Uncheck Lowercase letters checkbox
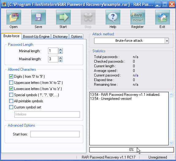This screenshot has height=161, width=176. [11, 89]
